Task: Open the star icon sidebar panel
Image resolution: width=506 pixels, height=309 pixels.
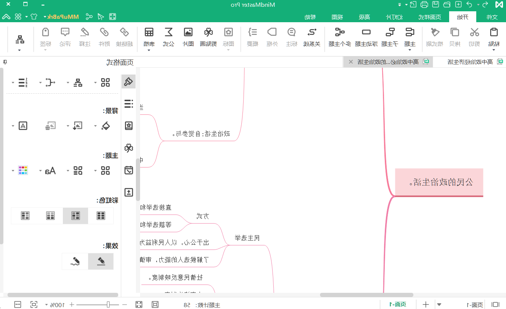Action: click(129, 126)
